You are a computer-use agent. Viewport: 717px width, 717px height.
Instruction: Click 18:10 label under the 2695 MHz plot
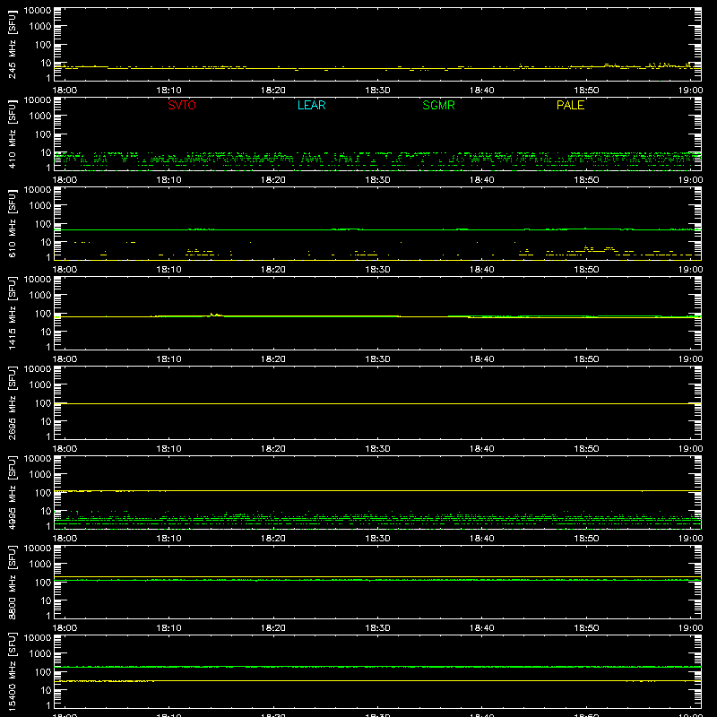click(x=168, y=449)
